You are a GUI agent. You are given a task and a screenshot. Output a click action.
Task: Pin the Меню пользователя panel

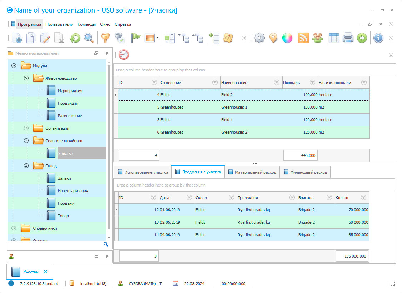tap(106, 53)
